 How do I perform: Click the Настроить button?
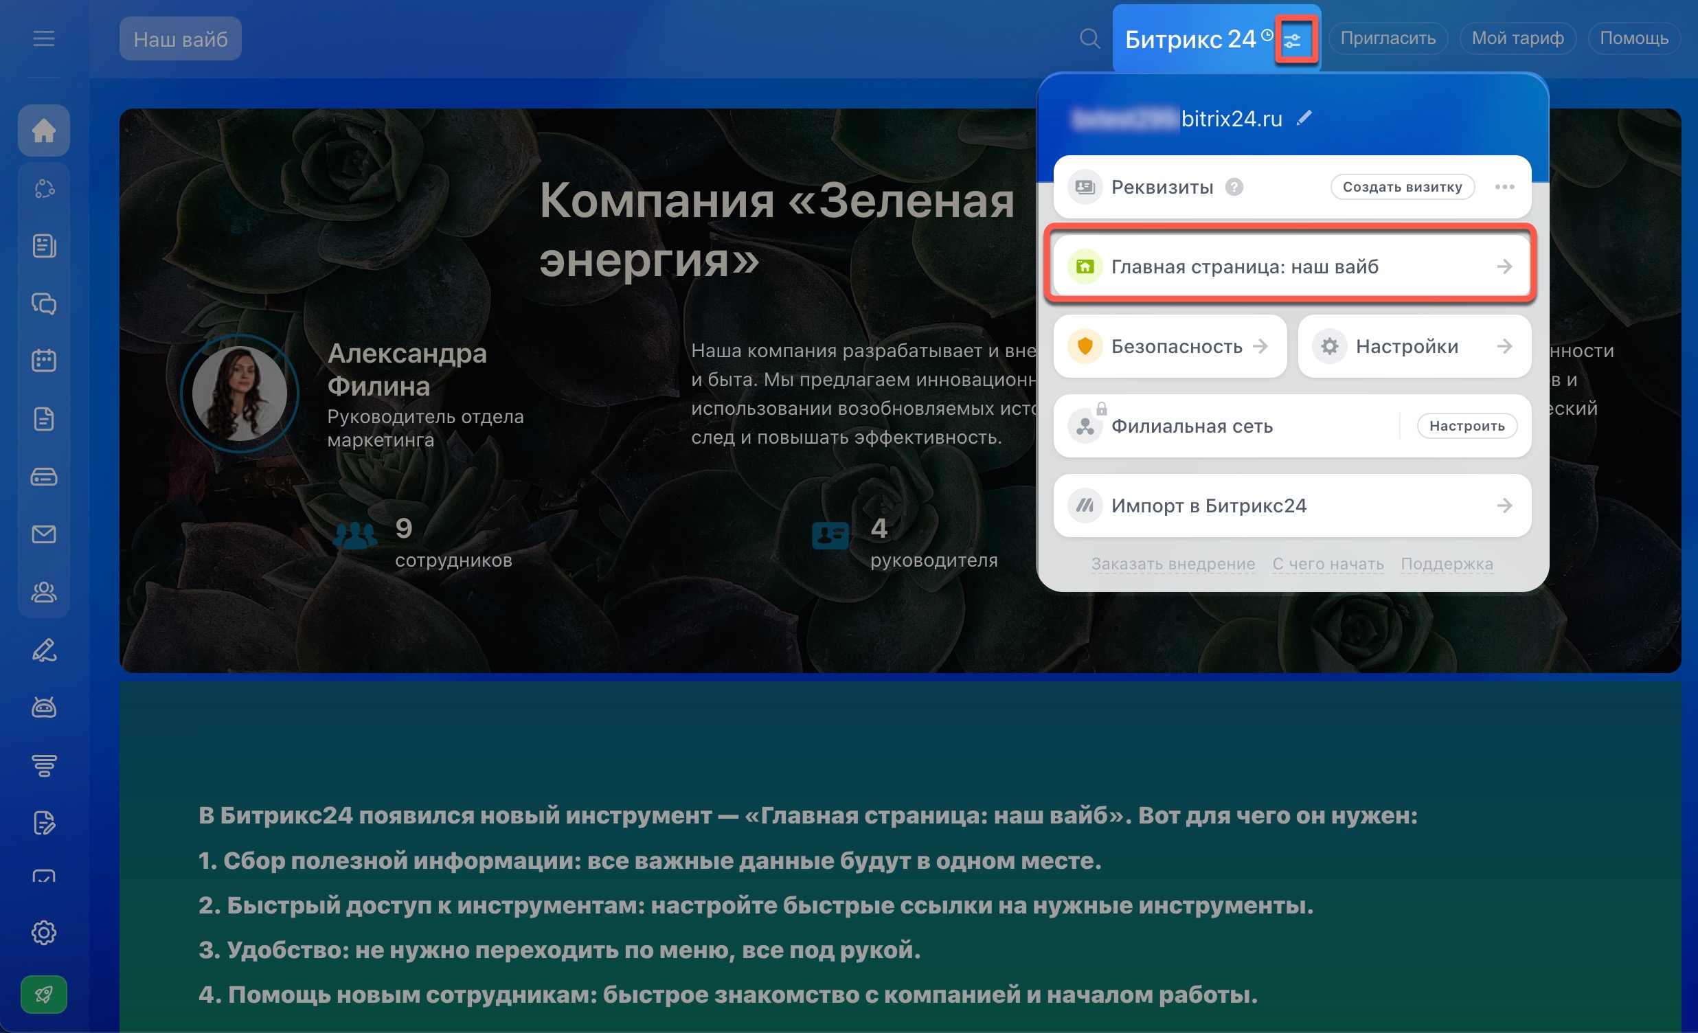(1467, 426)
